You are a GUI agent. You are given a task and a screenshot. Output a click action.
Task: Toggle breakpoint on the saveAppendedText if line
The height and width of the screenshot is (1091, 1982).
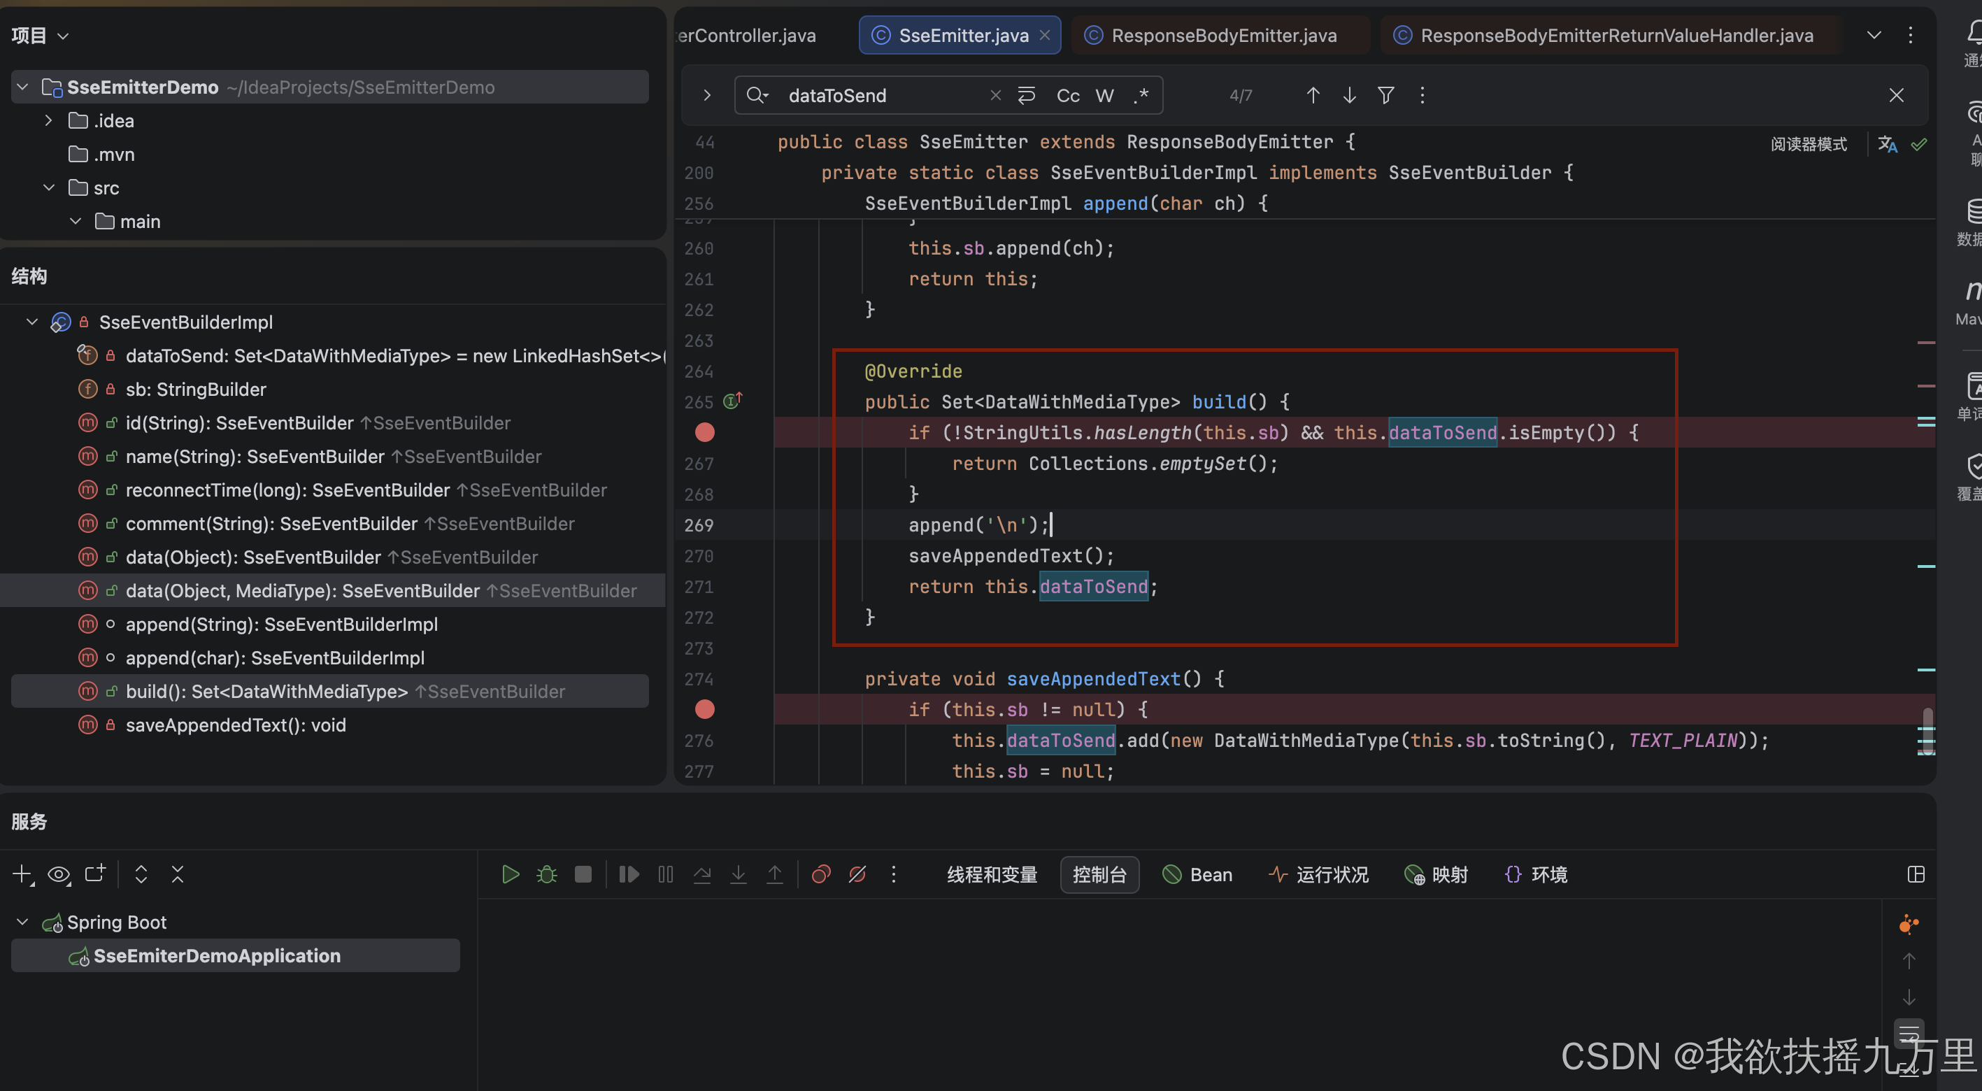click(x=704, y=709)
